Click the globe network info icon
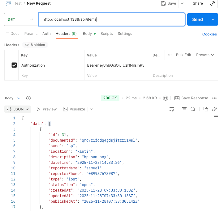 [166, 98]
